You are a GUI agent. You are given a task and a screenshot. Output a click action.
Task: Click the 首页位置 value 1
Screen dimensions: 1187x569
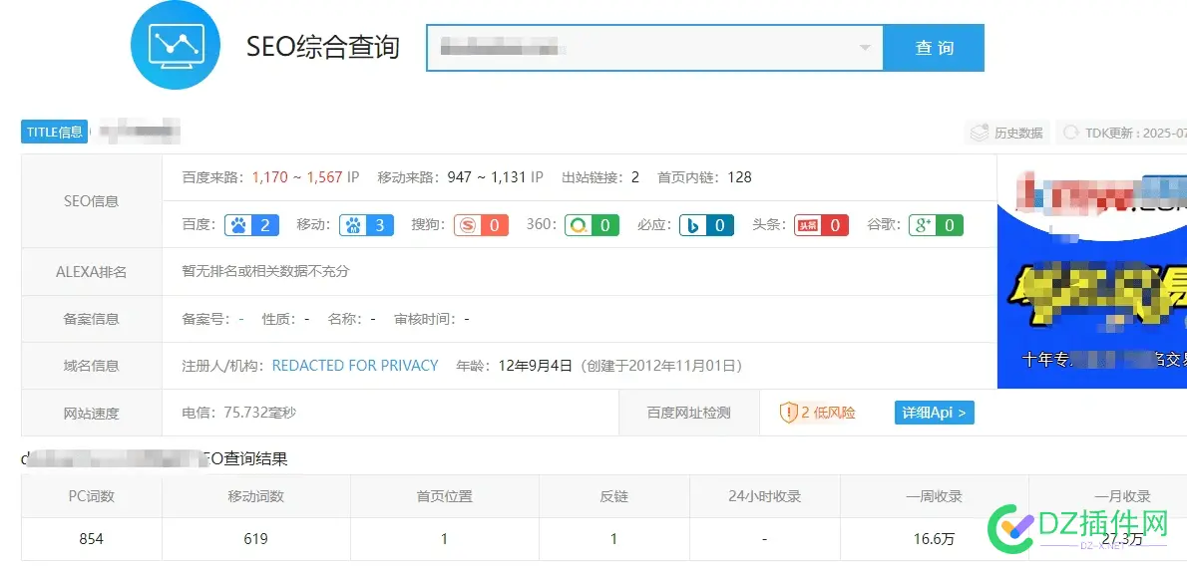coord(444,539)
